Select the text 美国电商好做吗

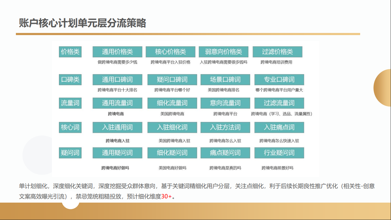172,168
